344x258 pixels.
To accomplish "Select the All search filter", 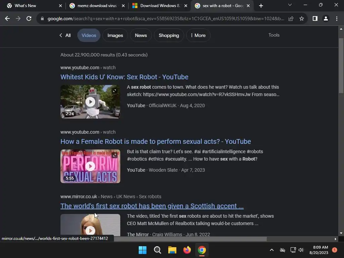I will pos(65,35).
